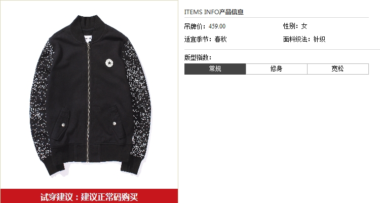Click the 适宜季节 value 春秋

[x=220, y=39]
